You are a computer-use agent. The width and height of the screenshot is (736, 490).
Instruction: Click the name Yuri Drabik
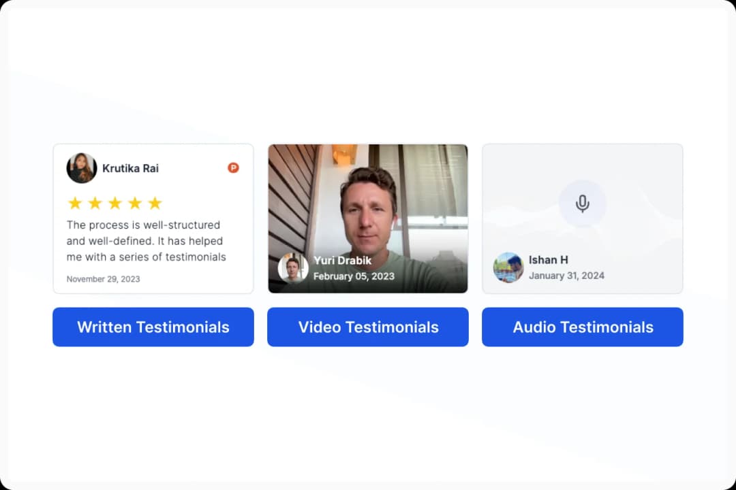click(x=343, y=260)
